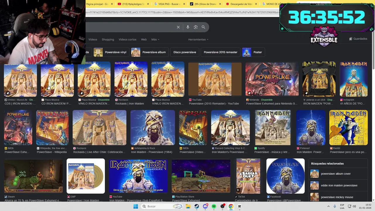
Task: Switch to the Página principal tab
Action: 97,4
